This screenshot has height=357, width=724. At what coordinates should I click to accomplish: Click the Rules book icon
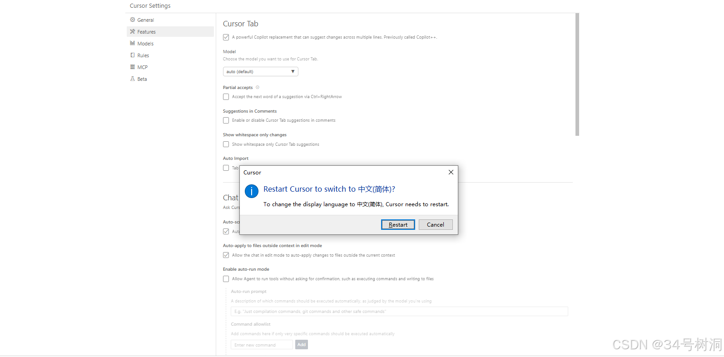[133, 55]
